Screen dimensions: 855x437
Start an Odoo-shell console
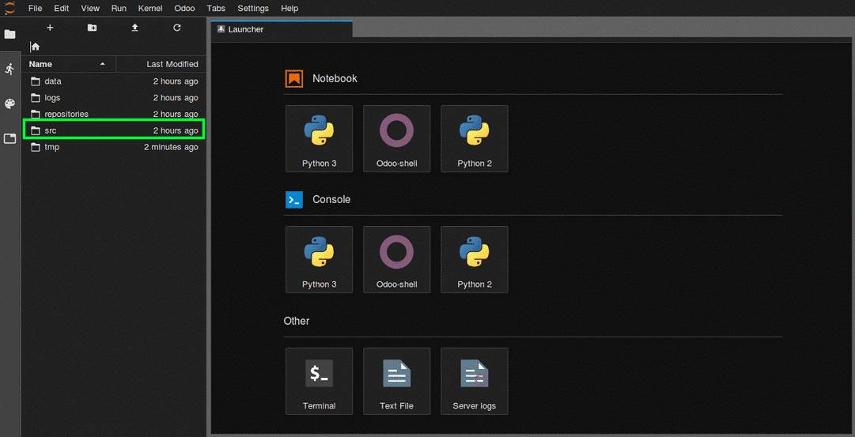pyautogui.click(x=396, y=259)
